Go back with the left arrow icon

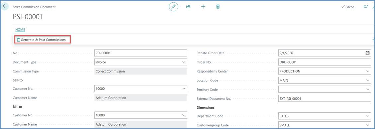pos(5,6)
